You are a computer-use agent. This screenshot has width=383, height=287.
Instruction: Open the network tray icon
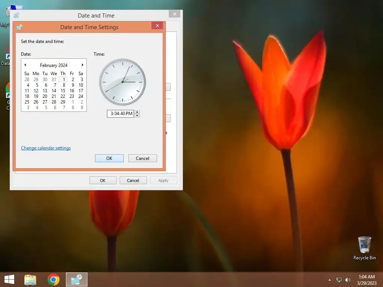339,280
